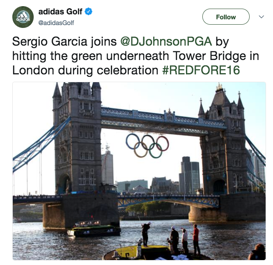Click the dark skyscraper behind the bridge

click(x=189, y=175)
